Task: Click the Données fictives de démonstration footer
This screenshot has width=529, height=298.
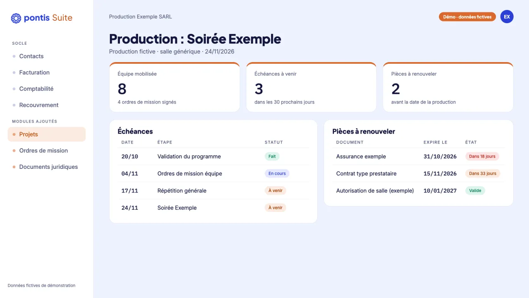Action: pyautogui.click(x=42, y=286)
